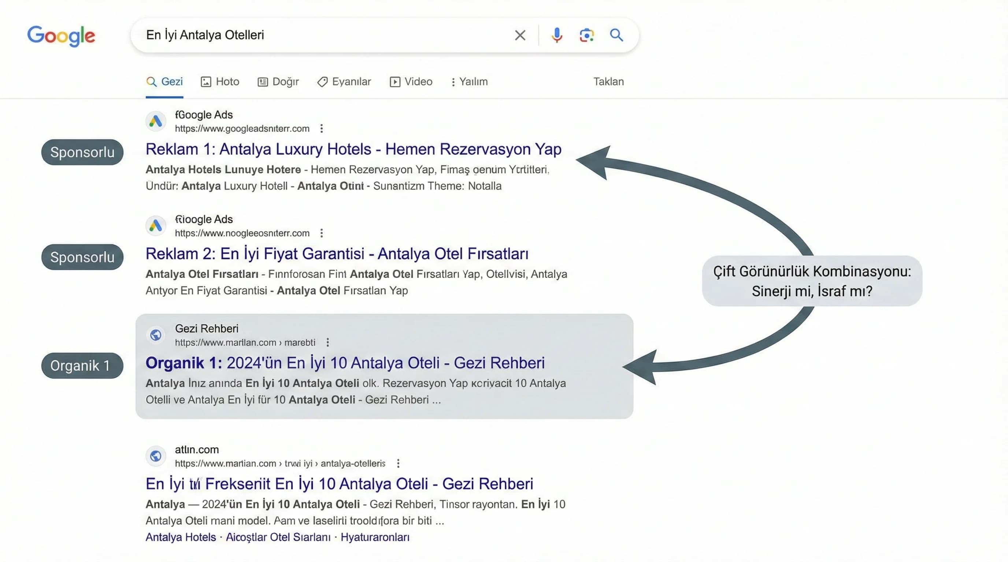The height and width of the screenshot is (562, 1008).
Task: Click the atlın.com site name
Action: point(197,449)
